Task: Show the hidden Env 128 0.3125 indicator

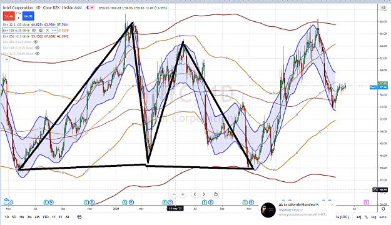Action: (x=37, y=47)
